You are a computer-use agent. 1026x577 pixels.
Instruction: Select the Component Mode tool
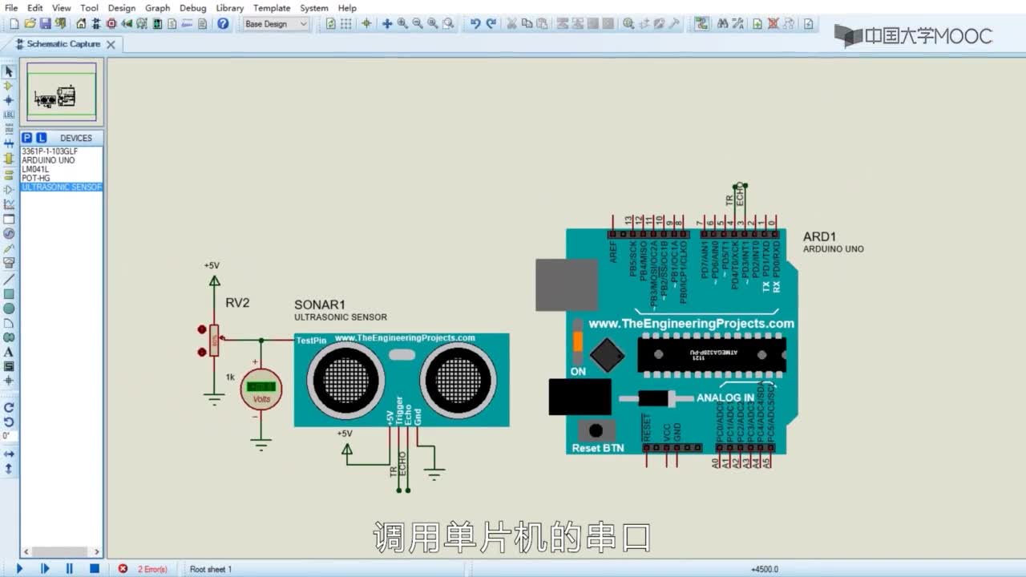click(9, 86)
